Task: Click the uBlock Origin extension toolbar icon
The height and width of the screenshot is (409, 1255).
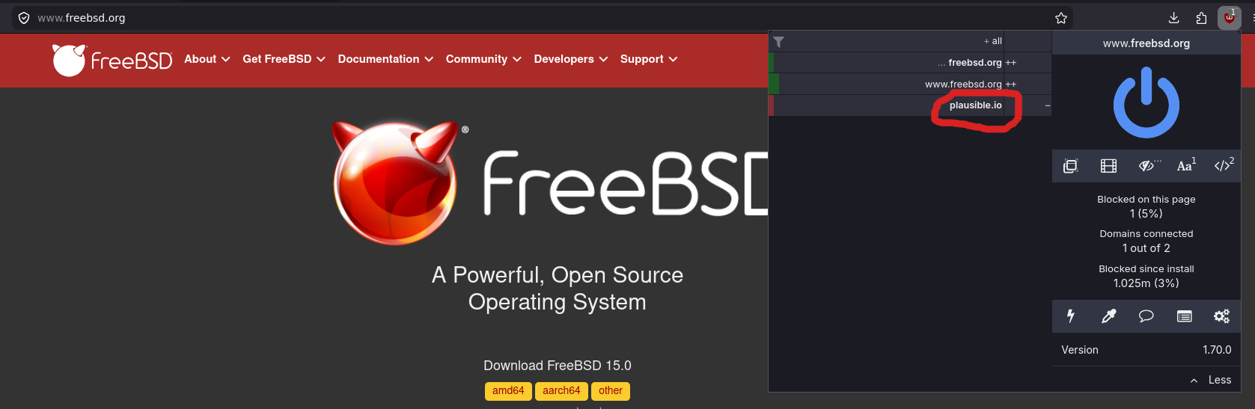Action: click(x=1229, y=18)
